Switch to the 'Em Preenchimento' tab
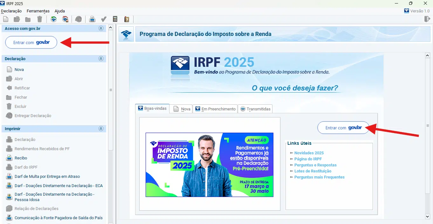Image resolution: width=433 pixels, height=224 pixels. tap(216, 109)
